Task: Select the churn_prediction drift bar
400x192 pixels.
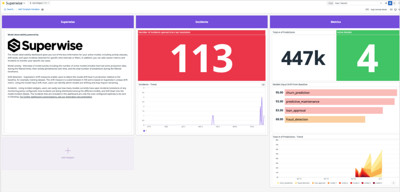Action: click(341, 93)
